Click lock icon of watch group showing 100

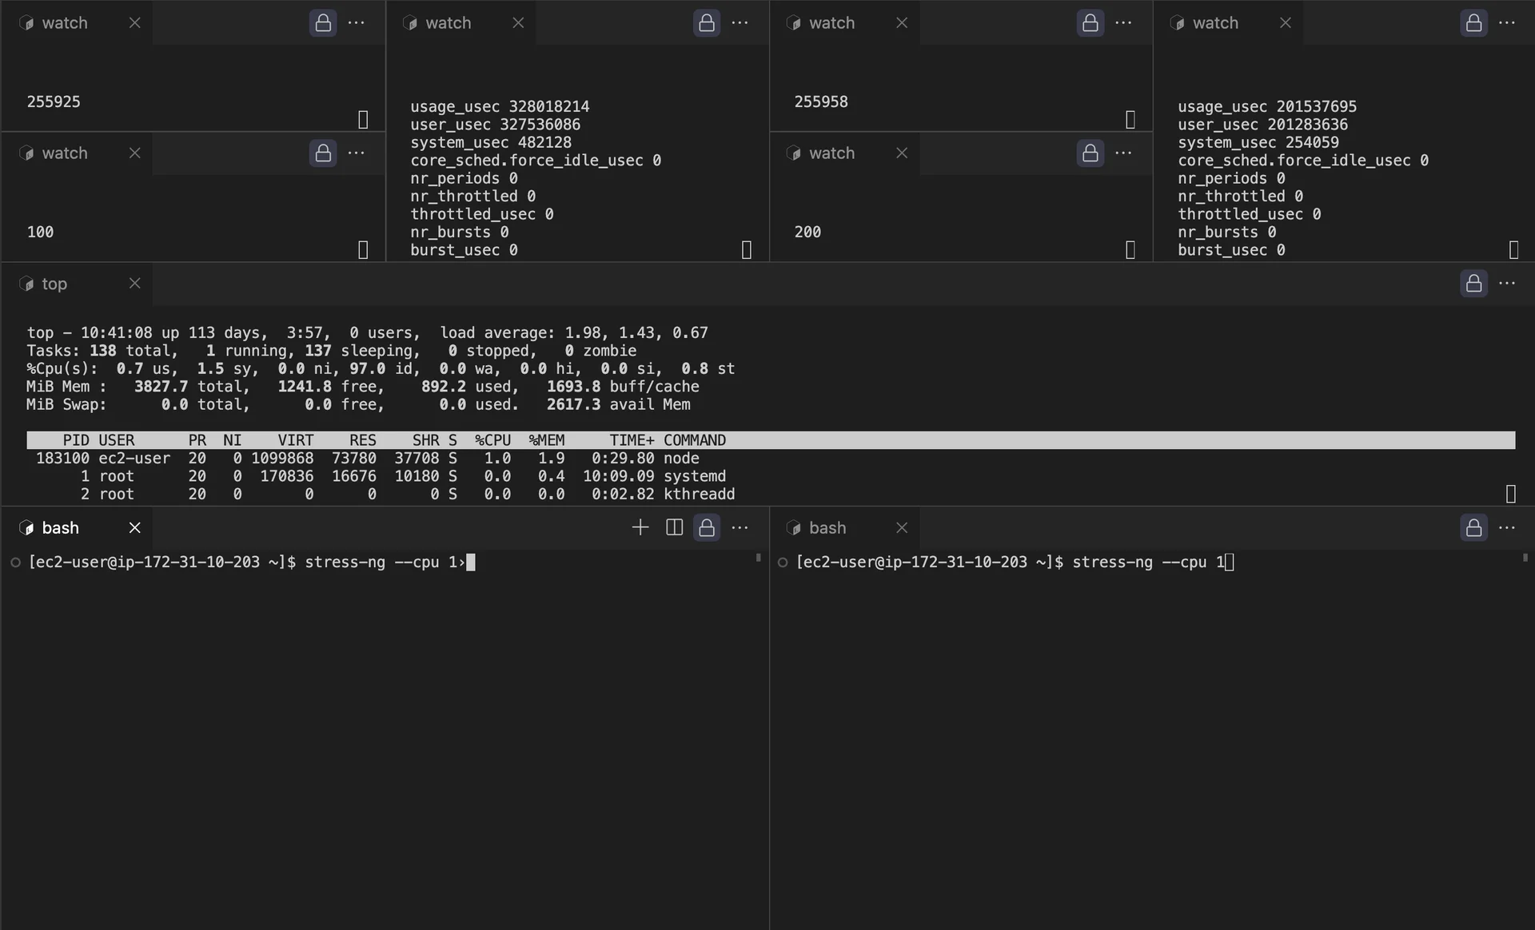(323, 153)
